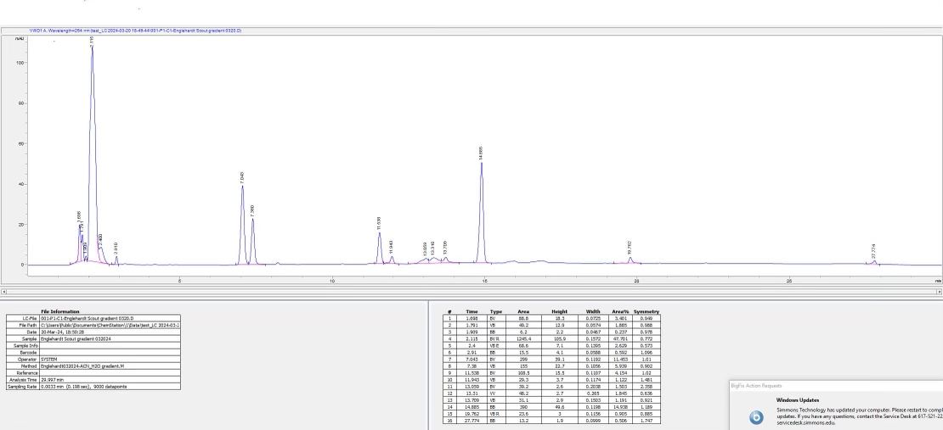This screenshot has height=430, width=943.
Task: Click the 'Symmetry' column header in peak table
Action: (647, 312)
